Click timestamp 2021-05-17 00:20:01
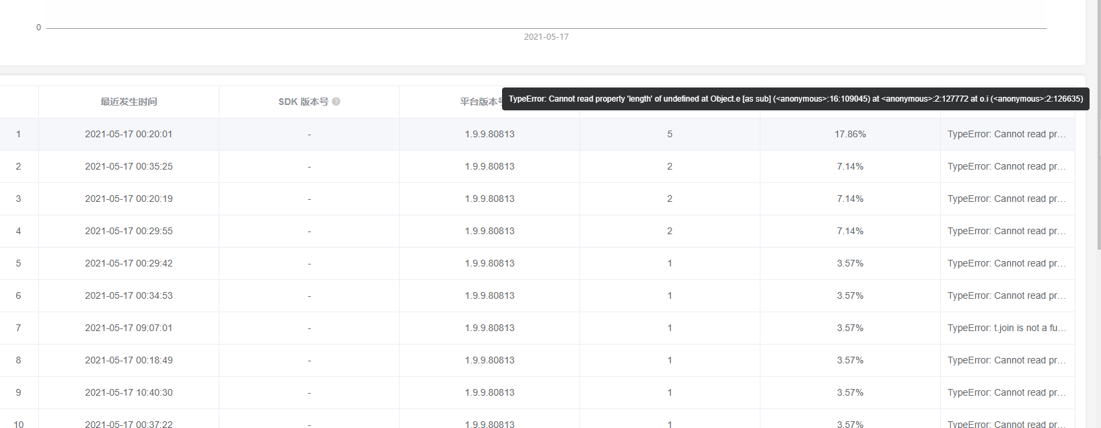The image size is (1101, 428). point(129,134)
